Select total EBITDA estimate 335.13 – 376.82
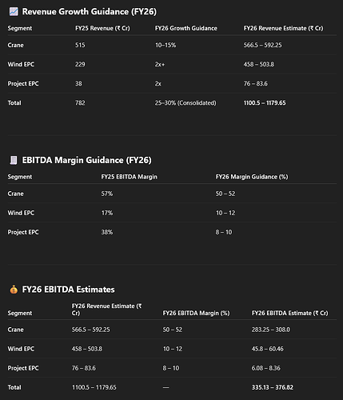343x400 pixels. click(273, 387)
